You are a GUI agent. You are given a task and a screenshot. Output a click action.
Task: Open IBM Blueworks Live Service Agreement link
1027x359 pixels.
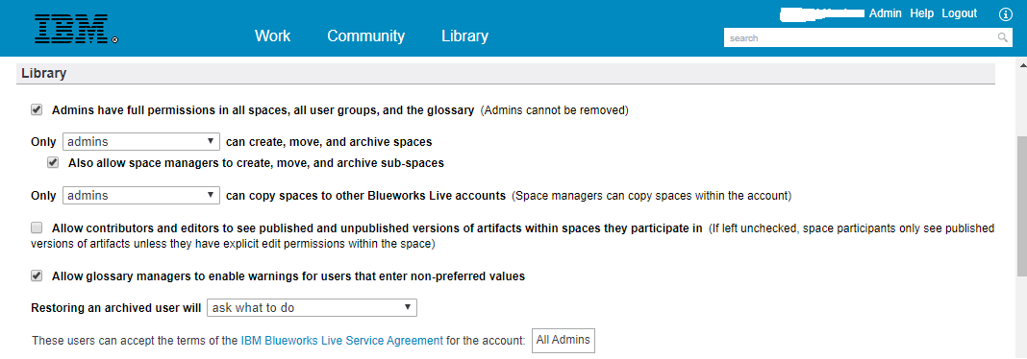[342, 340]
